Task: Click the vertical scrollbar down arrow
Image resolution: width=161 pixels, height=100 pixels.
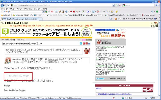Action: (x=159, y=95)
